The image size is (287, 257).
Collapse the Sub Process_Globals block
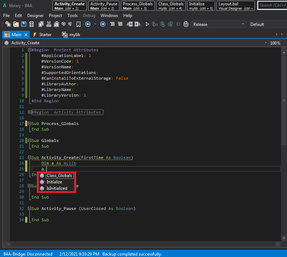tap(30, 124)
